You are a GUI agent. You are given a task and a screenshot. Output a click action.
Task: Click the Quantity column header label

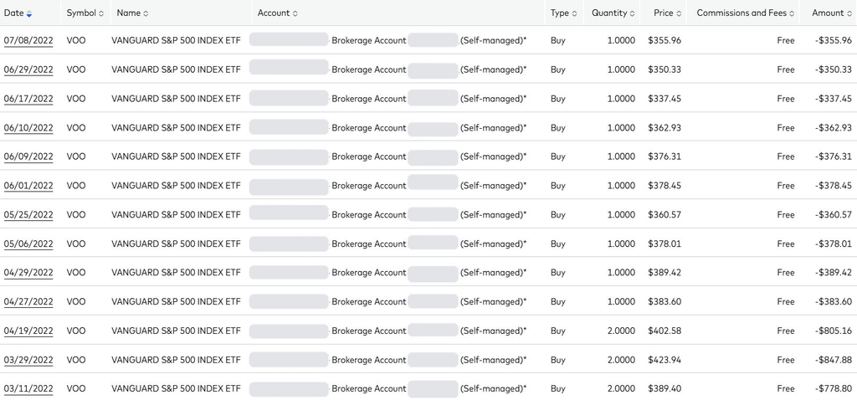coord(609,13)
